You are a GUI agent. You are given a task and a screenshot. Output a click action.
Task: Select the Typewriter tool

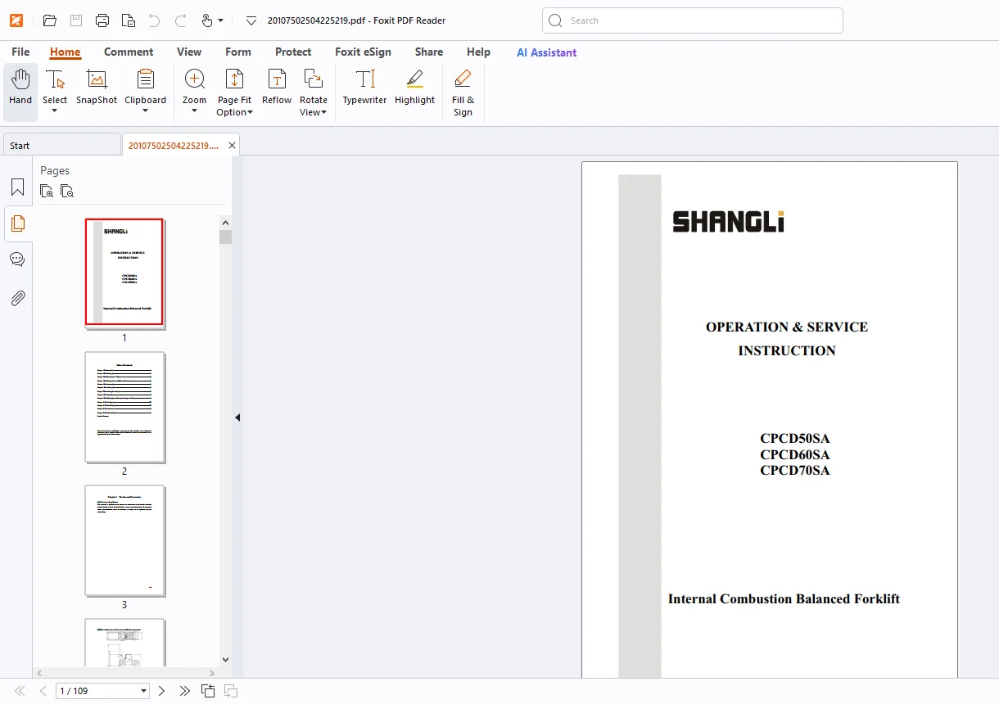click(x=364, y=88)
